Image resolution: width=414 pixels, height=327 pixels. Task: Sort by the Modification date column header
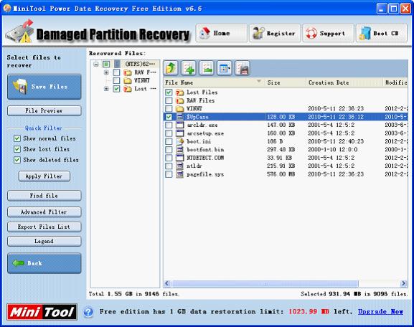[x=395, y=82]
